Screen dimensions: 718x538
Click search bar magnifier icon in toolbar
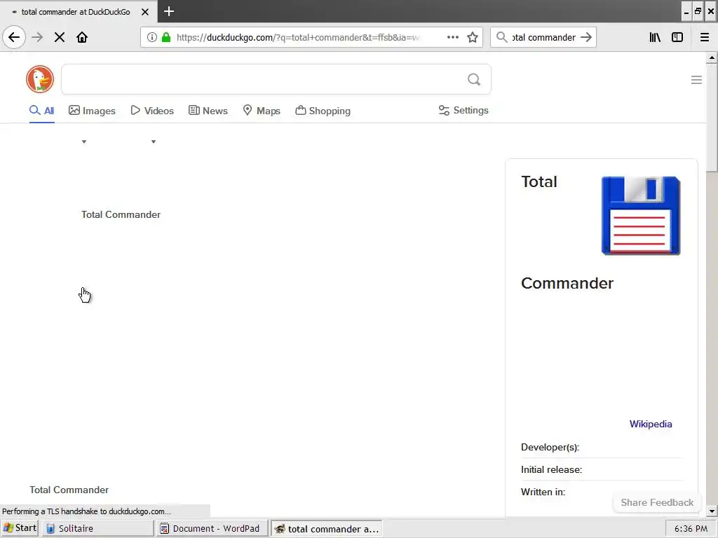click(502, 37)
